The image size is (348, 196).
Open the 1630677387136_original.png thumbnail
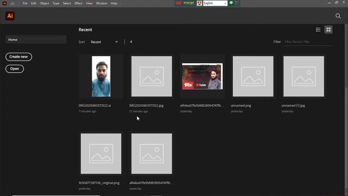coord(101,154)
